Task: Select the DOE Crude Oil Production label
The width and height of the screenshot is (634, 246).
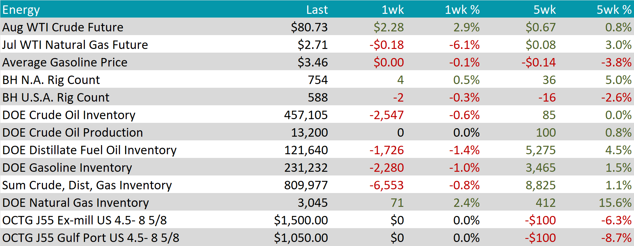Action: (x=73, y=133)
